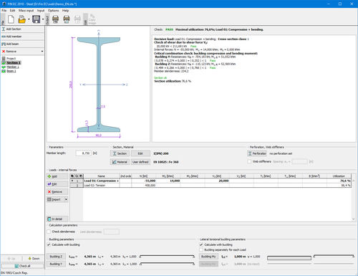Click the Buckling My button

(x=208, y=257)
